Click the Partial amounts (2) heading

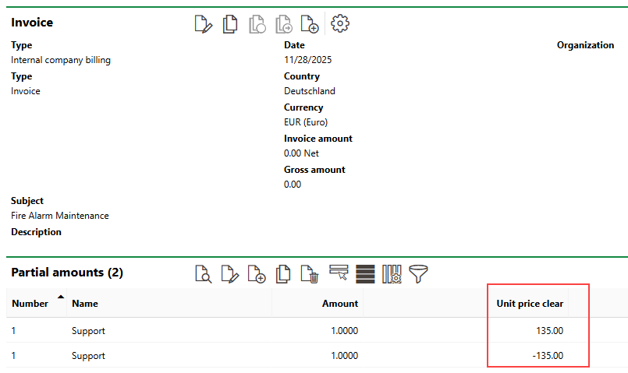point(67,273)
